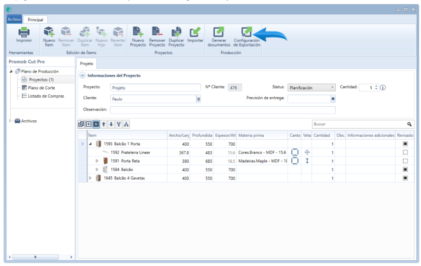Click Canto edge icon for Porta Reta
The height and width of the screenshot is (266, 421).
point(295,161)
